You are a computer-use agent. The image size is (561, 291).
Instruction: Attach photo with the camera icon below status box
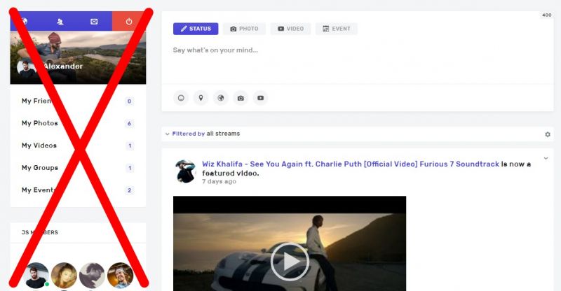click(x=241, y=98)
